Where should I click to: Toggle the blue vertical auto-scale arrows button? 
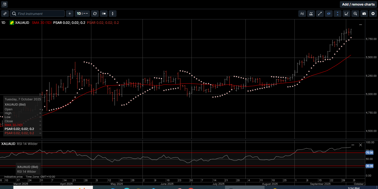pyautogui.click(x=338, y=14)
